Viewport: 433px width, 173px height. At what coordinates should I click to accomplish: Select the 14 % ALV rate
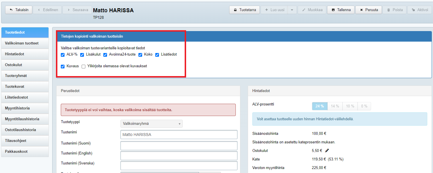pos(335,106)
